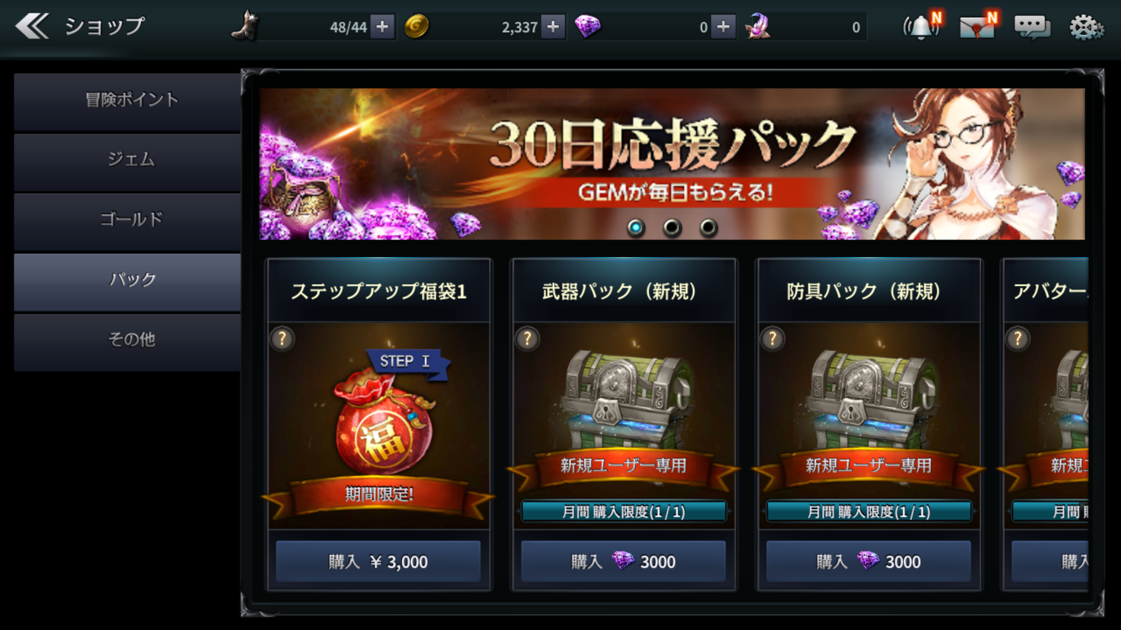Select the third banner page dot
Viewport: 1121px width, 630px height.
(708, 227)
